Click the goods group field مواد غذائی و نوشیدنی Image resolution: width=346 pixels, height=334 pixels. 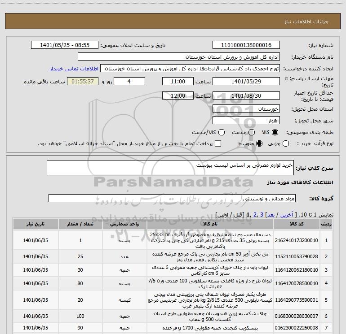click(172, 198)
